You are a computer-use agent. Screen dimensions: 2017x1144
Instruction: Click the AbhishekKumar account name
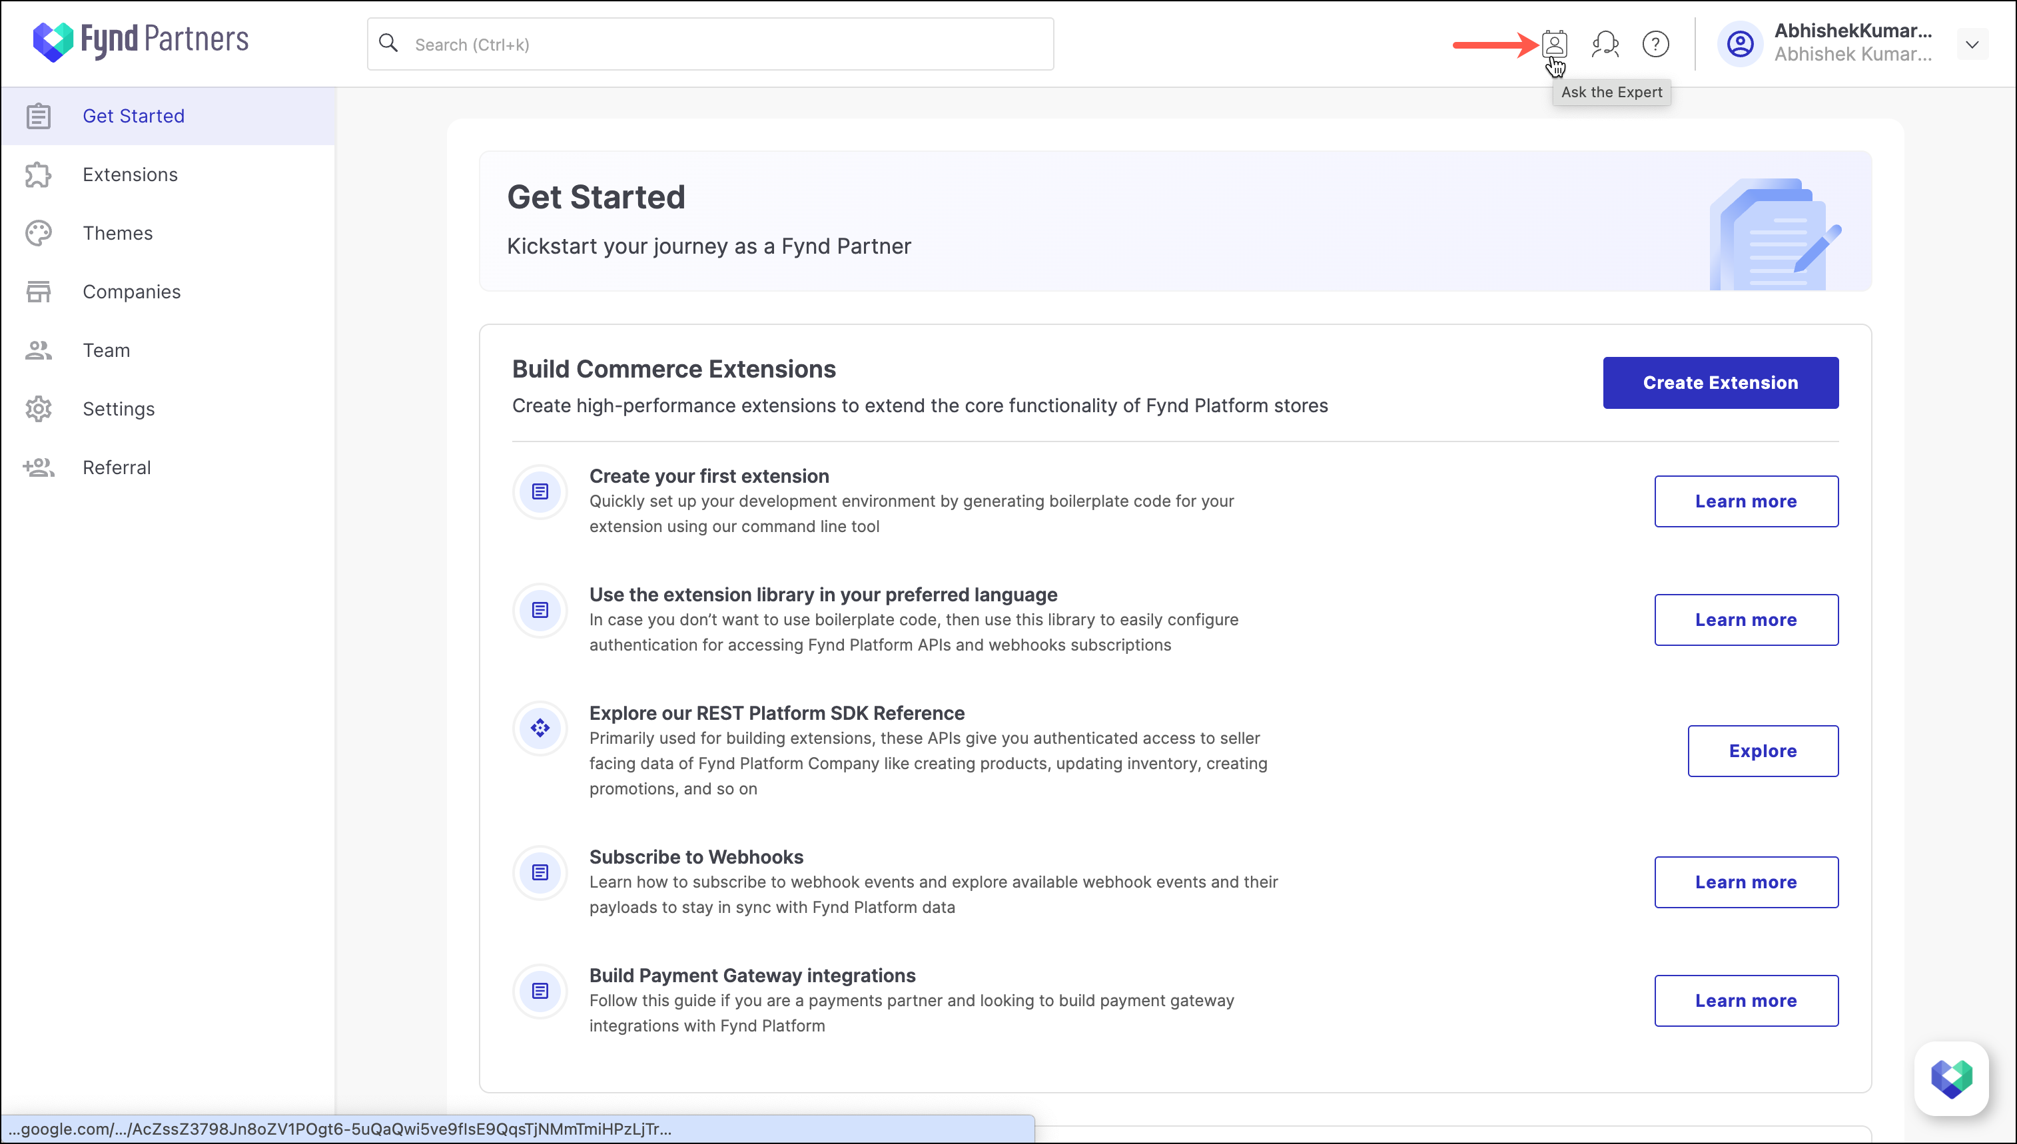tap(1852, 31)
